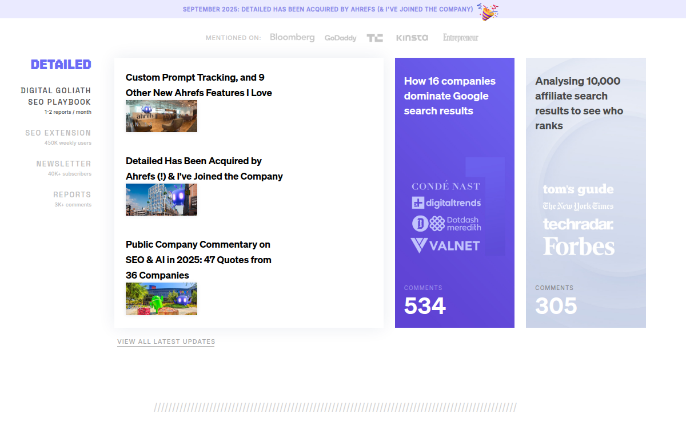
Task: Click the Android statue thumbnail image
Action: (x=161, y=299)
